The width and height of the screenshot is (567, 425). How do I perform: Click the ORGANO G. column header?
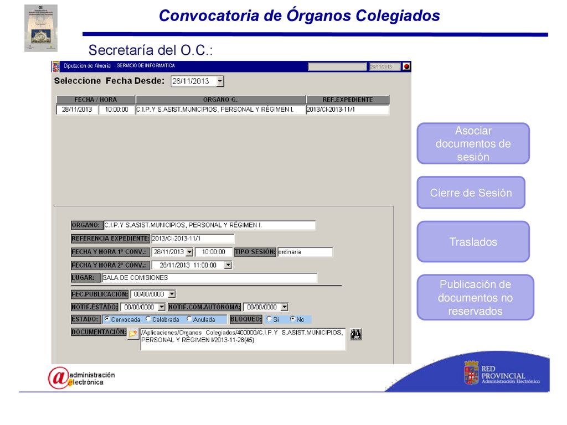coord(220,100)
